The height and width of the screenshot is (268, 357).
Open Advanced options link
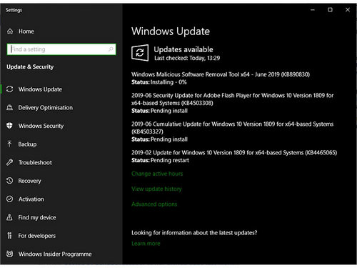click(x=154, y=204)
